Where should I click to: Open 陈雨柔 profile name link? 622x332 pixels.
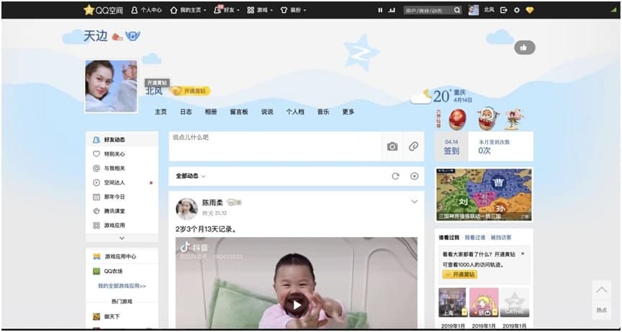pyautogui.click(x=212, y=202)
